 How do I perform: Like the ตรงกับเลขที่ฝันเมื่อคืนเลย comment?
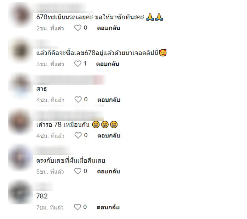[x=78, y=171]
